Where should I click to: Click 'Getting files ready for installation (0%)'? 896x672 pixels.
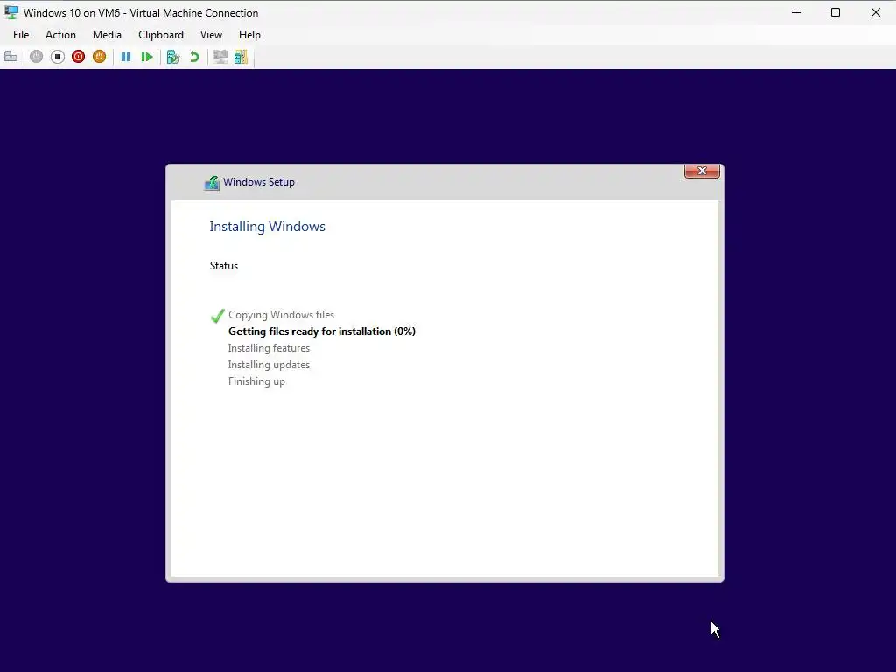click(x=322, y=332)
